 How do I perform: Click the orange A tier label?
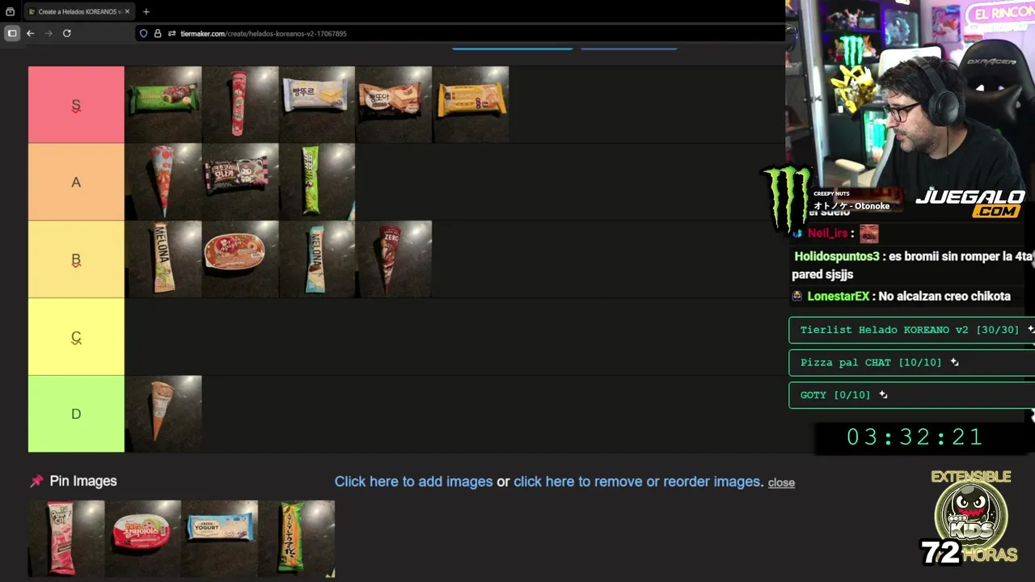click(x=76, y=182)
